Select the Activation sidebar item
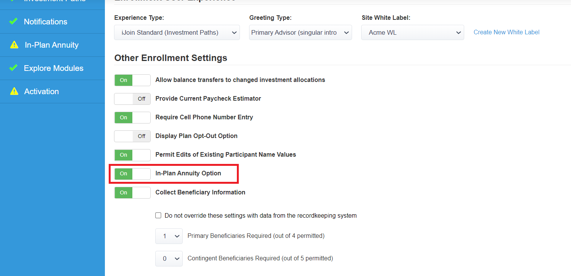The image size is (571, 276). pos(52,91)
